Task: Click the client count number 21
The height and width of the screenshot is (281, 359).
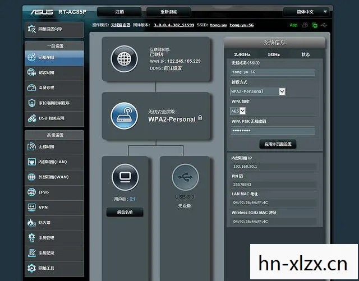Action: tap(132, 199)
